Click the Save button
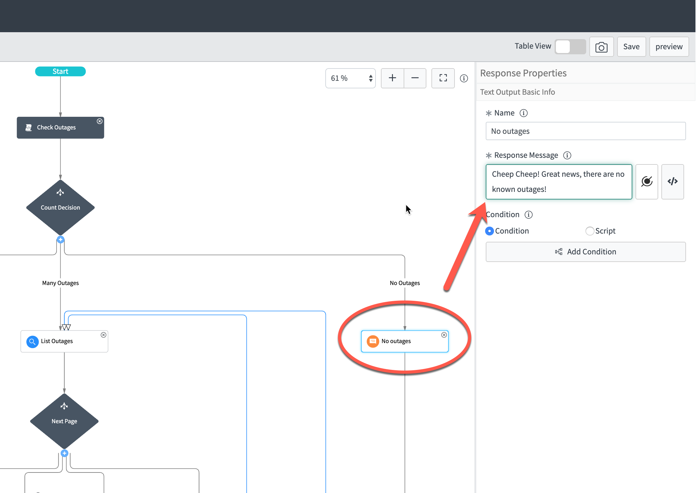This screenshot has height=493, width=698. 631,47
